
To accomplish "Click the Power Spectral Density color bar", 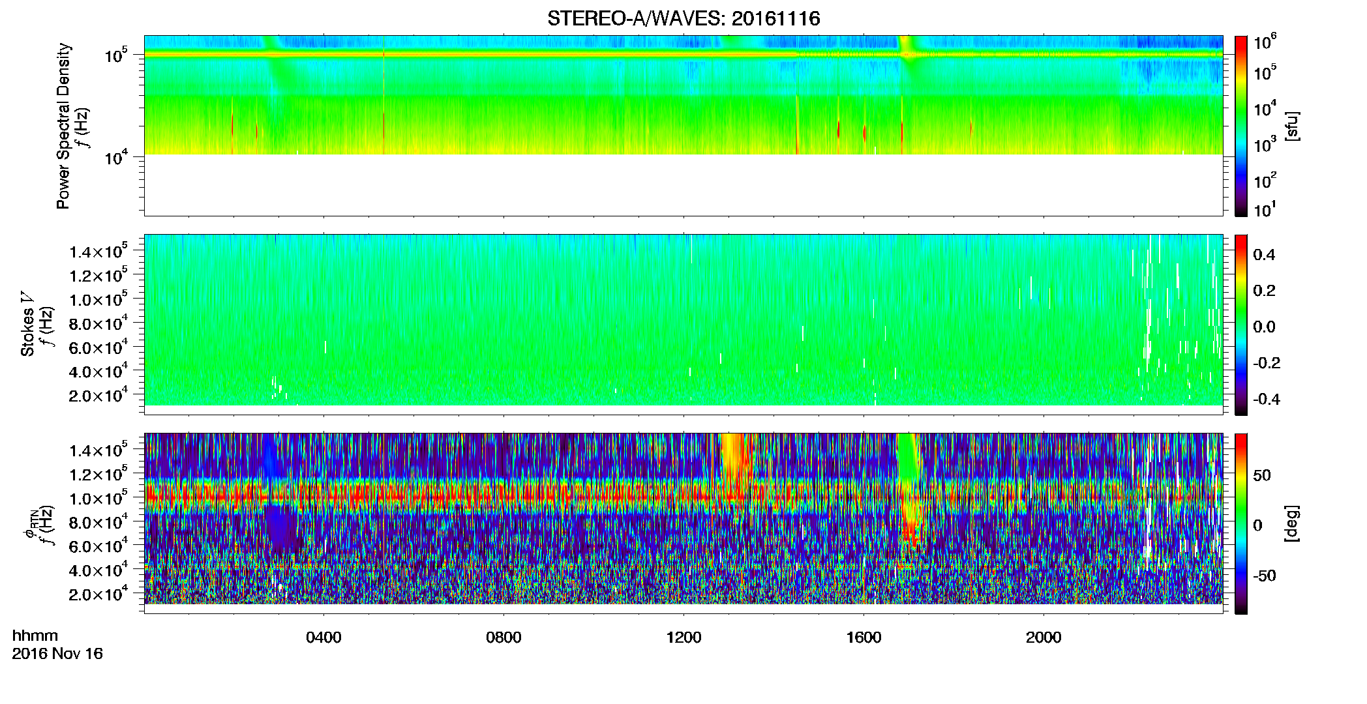I will click(x=1241, y=126).
